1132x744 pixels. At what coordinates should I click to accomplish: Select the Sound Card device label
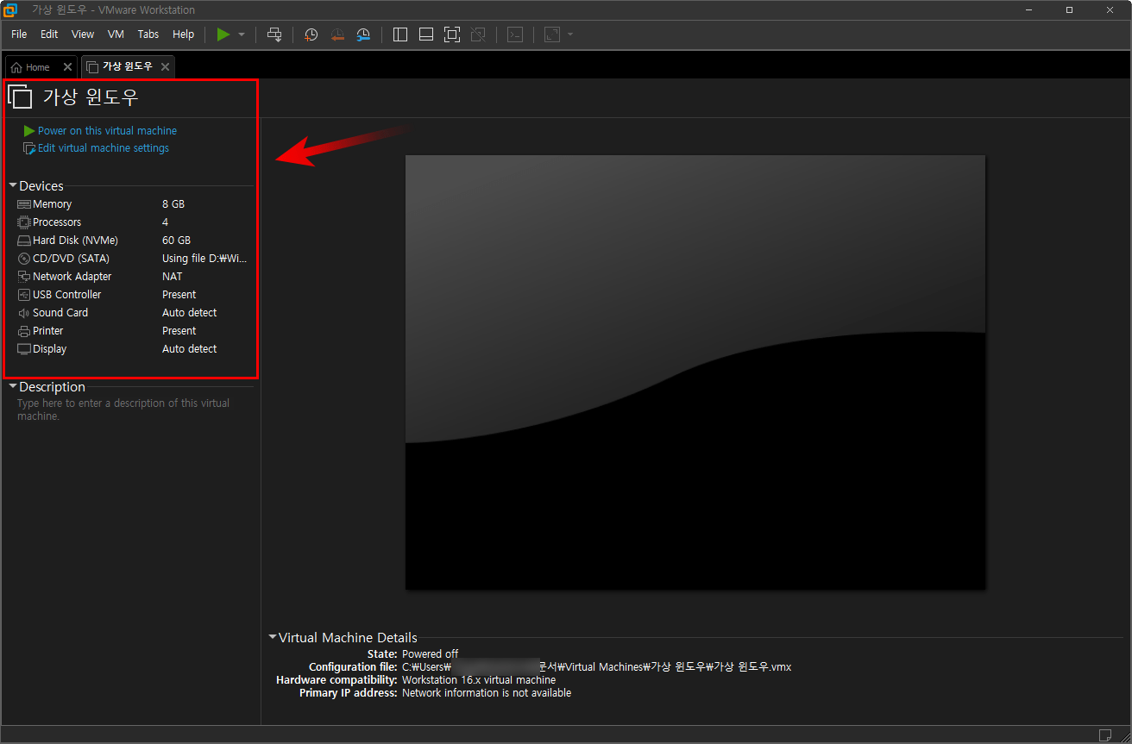point(60,313)
